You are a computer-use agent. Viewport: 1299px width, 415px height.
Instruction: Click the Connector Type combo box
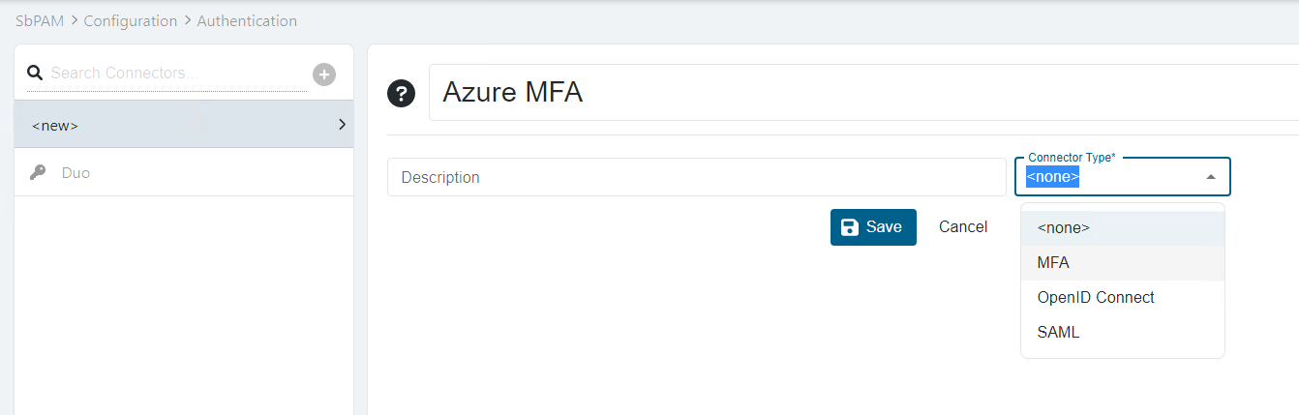click(x=1113, y=177)
